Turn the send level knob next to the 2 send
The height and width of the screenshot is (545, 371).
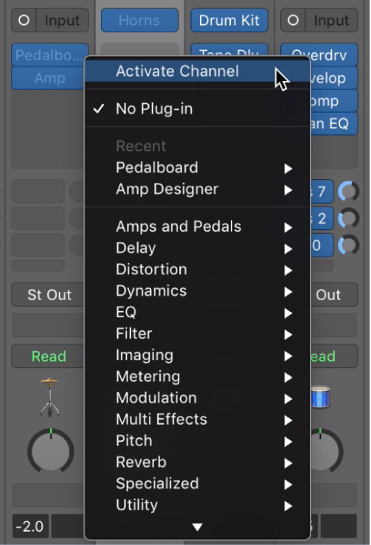(348, 218)
